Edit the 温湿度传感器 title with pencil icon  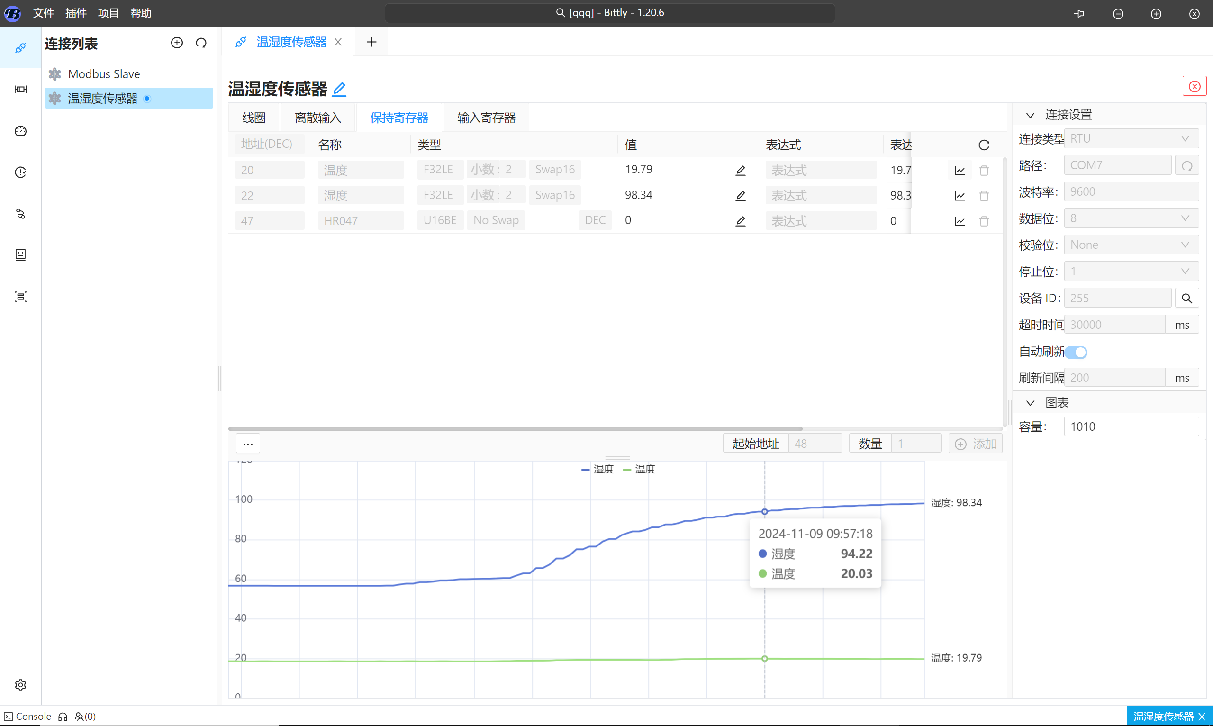(339, 89)
